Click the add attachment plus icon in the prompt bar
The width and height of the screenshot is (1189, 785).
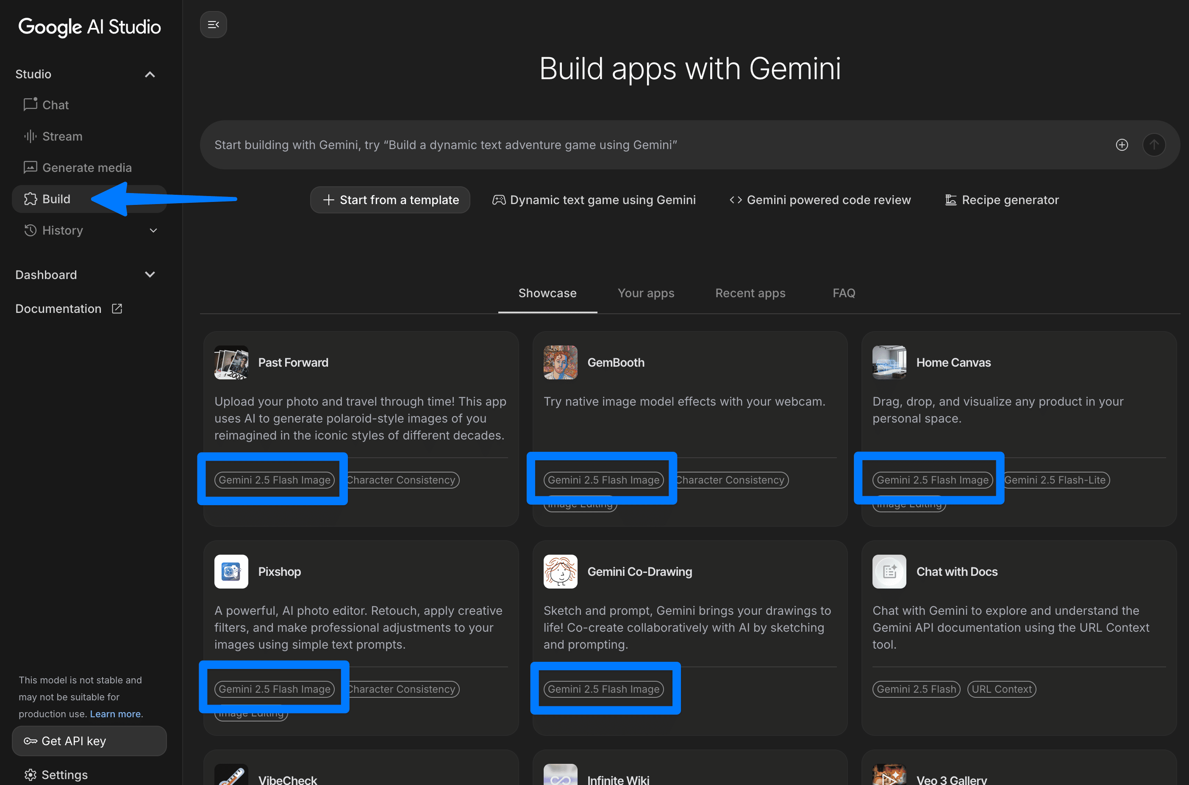click(x=1121, y=145)
